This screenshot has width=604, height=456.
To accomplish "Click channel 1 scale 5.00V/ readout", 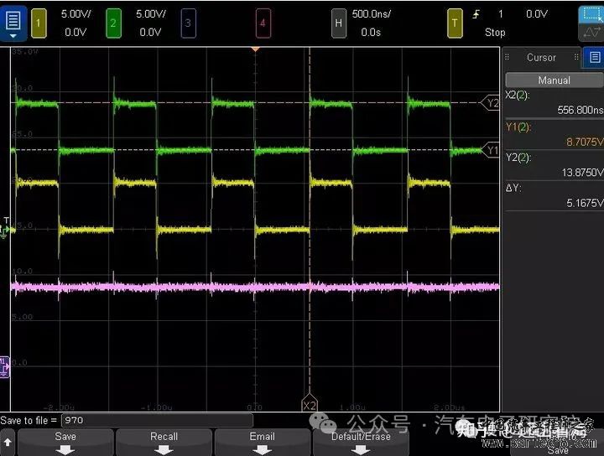I will 76,14.
